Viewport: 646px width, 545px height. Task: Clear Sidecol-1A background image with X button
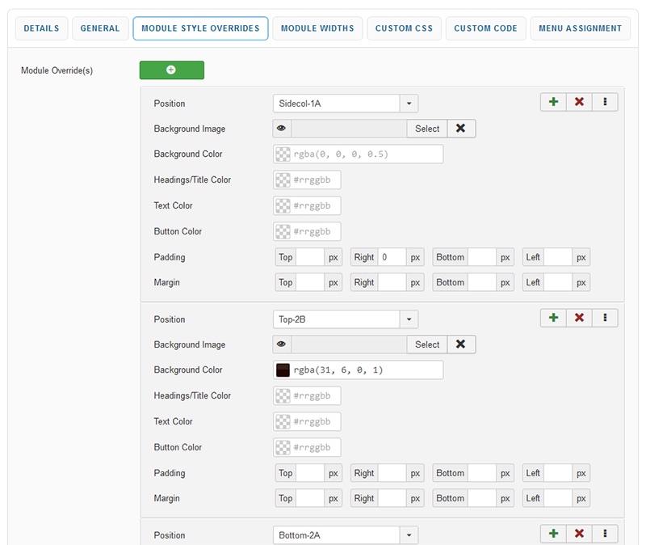pos(461,129)
